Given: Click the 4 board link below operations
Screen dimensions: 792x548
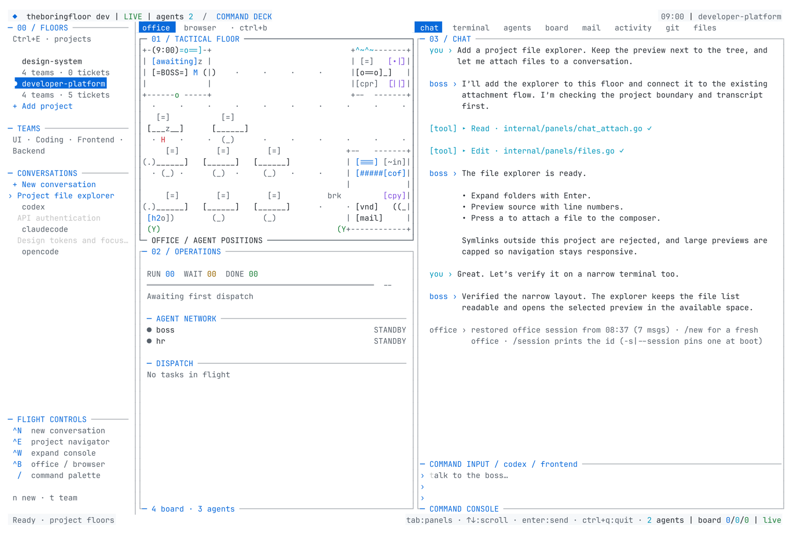Looking at the screenshot, I should 167,509.
